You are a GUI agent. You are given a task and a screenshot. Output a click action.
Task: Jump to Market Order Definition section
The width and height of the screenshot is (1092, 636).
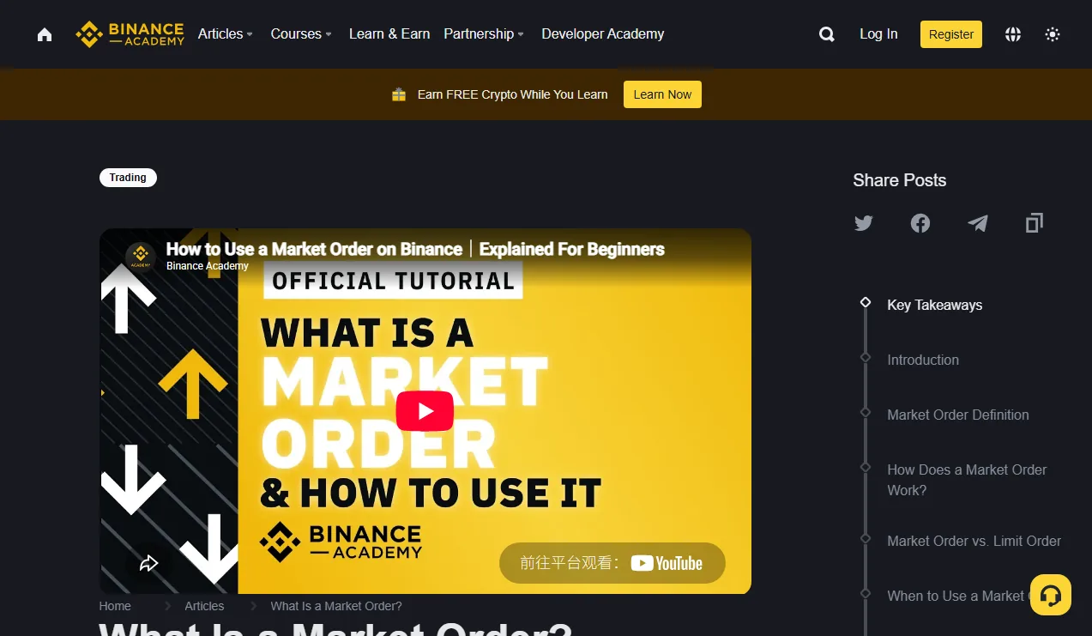(958, 415)
